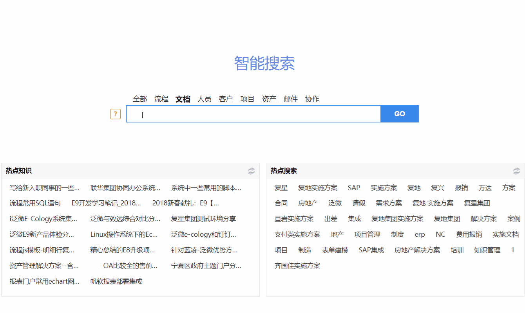Open 帆软报表部署集成 article

tap(116, 282)
